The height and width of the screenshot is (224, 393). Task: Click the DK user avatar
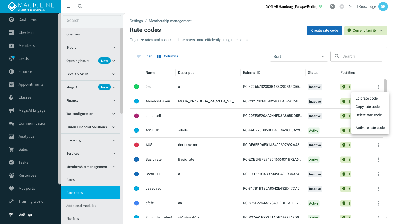(x=383, y=6)
